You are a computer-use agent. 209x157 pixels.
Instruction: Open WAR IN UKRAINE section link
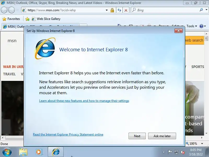[x=13, y=67]
